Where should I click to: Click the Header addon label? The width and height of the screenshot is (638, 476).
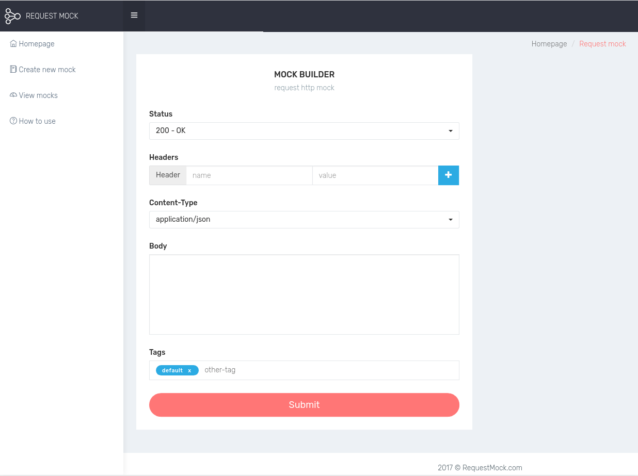pos(168,175)
